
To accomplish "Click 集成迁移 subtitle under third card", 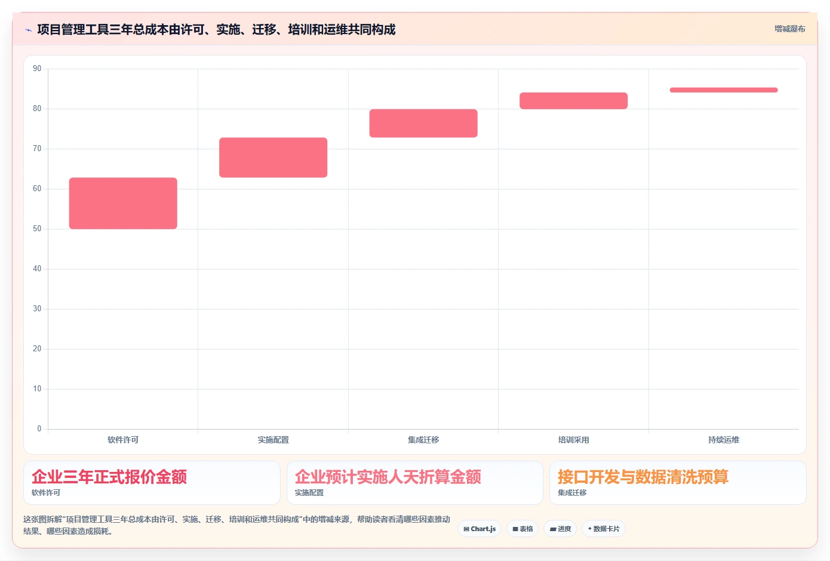I will tap(572, 493).
